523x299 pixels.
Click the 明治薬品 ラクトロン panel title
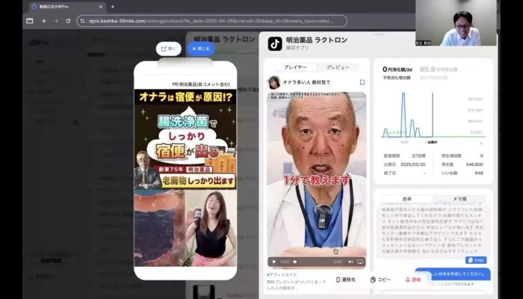click(317, 40)
